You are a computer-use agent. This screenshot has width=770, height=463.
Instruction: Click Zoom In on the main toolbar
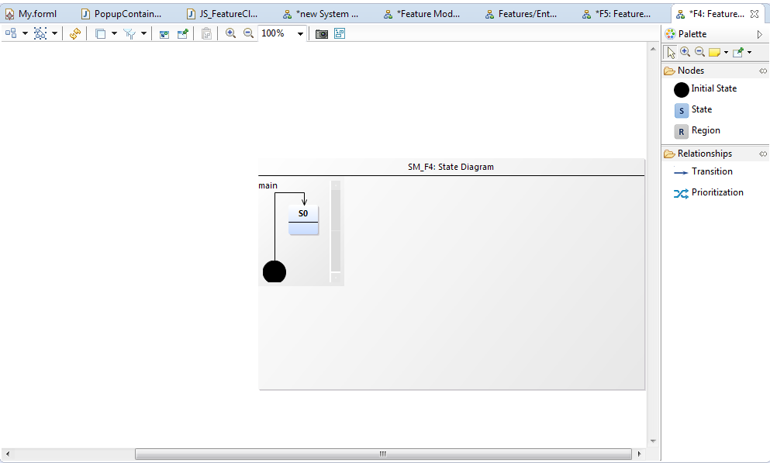click(x=230, y=33)
